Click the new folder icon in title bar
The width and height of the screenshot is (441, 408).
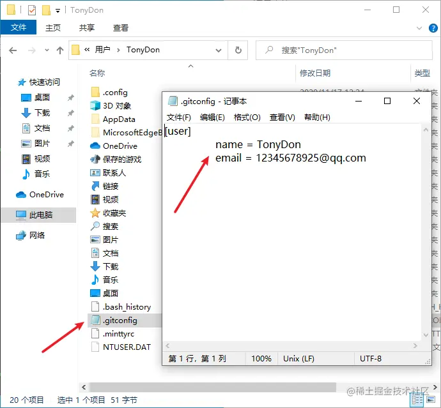[x=46, y=10]
